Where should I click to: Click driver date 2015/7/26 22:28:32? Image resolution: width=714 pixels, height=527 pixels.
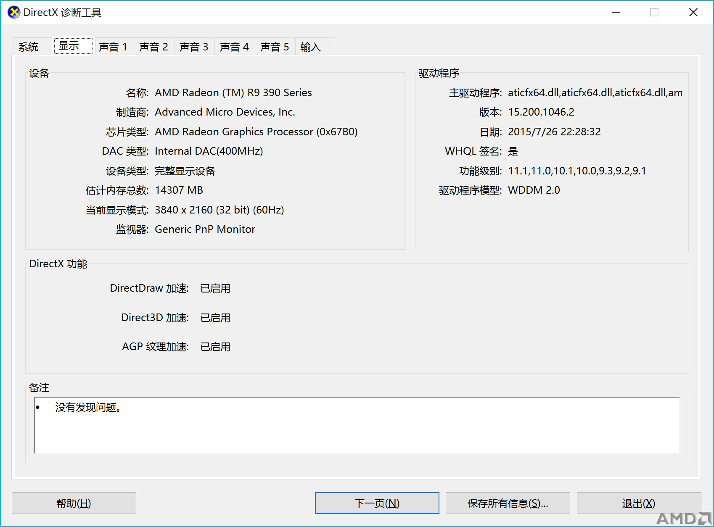click(555, 132)
